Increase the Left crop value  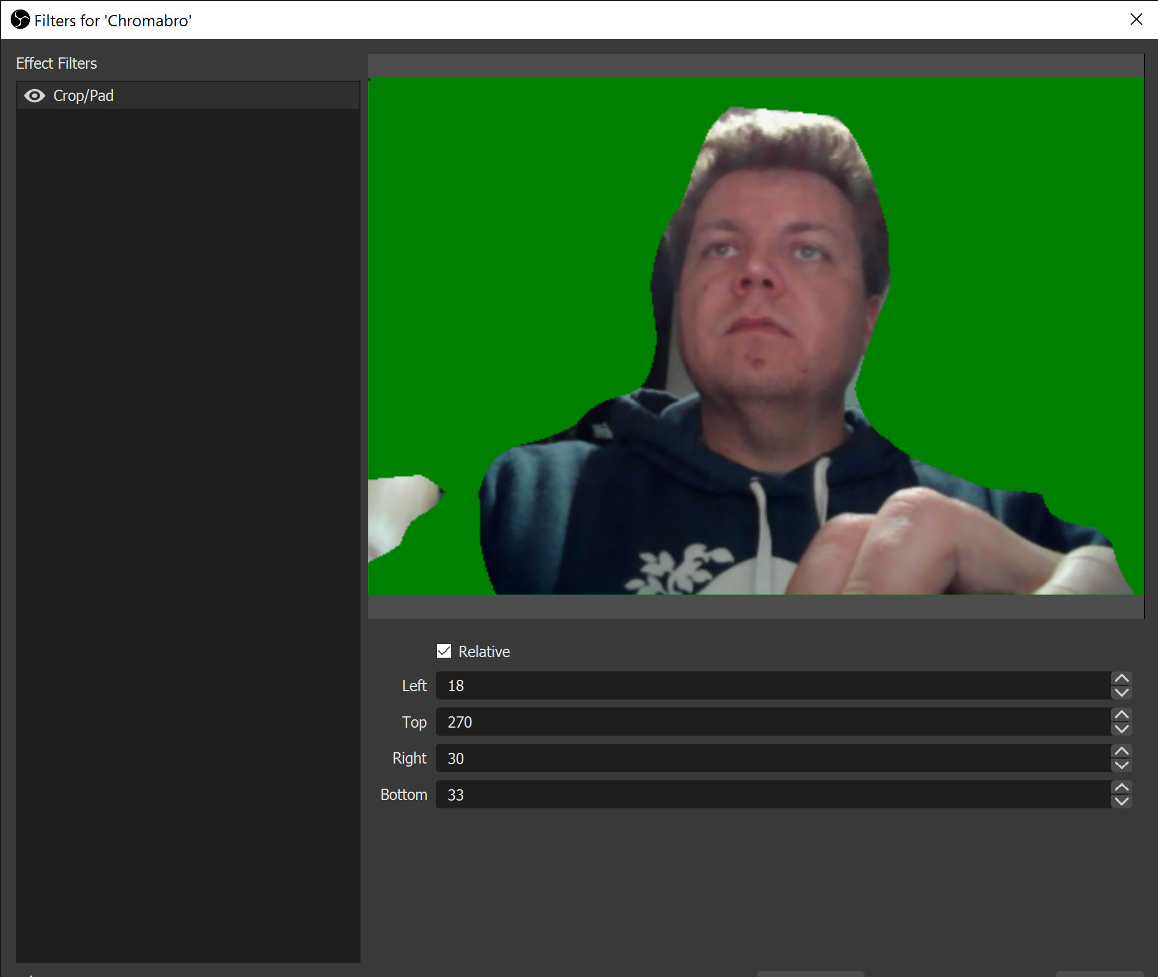pyautogui.click(x=1122, y=679)
